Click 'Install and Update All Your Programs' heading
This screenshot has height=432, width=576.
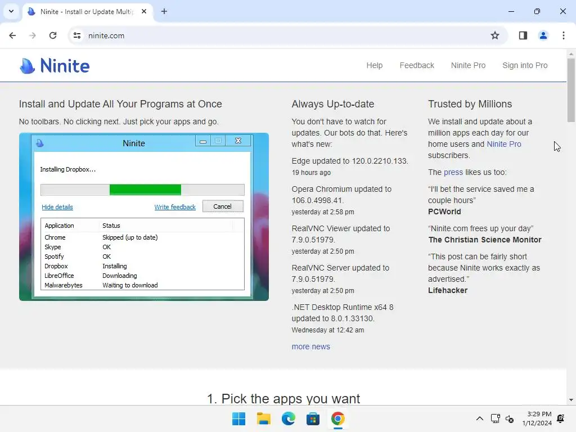[120, 104]
